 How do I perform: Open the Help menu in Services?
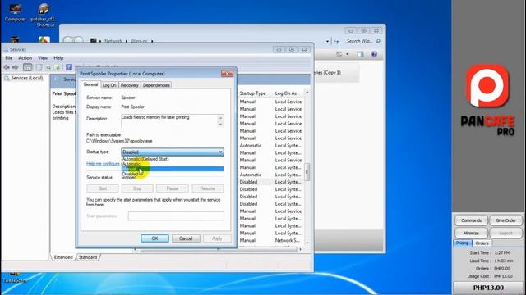tap(58, 58)
